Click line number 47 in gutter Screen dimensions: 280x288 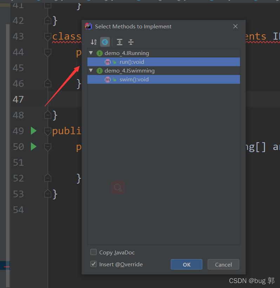tap(18, 100)
